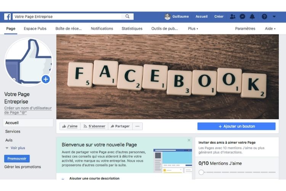Open the Messenger icon
The width and height of the screenshot is (286, 191).
click(242, 17)
